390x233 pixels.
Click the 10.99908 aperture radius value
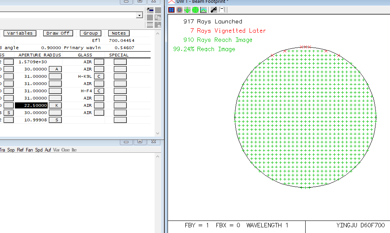(x=35, y=120)
